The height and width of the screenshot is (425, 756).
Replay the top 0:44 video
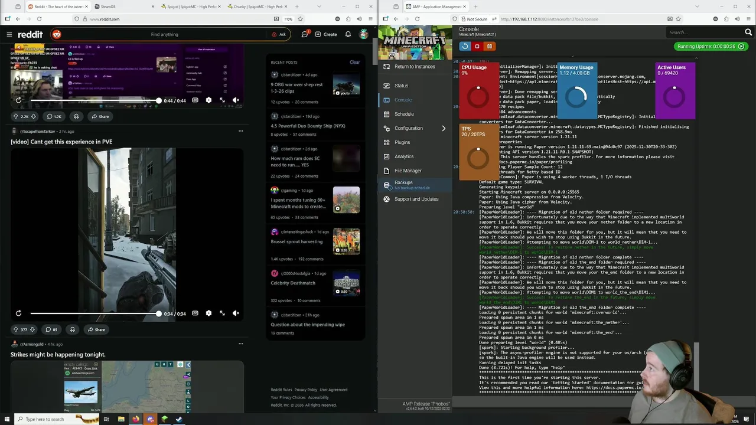18,100
